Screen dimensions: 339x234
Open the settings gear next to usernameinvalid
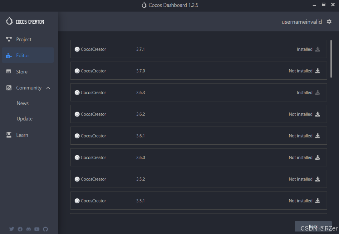329,22
